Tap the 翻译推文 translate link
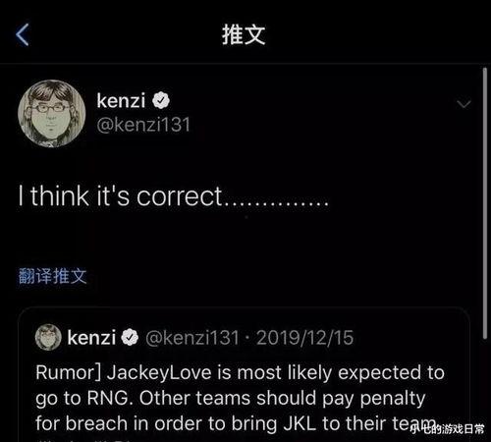Viewport: 491px width, 442px height. (x=52, y=276)
